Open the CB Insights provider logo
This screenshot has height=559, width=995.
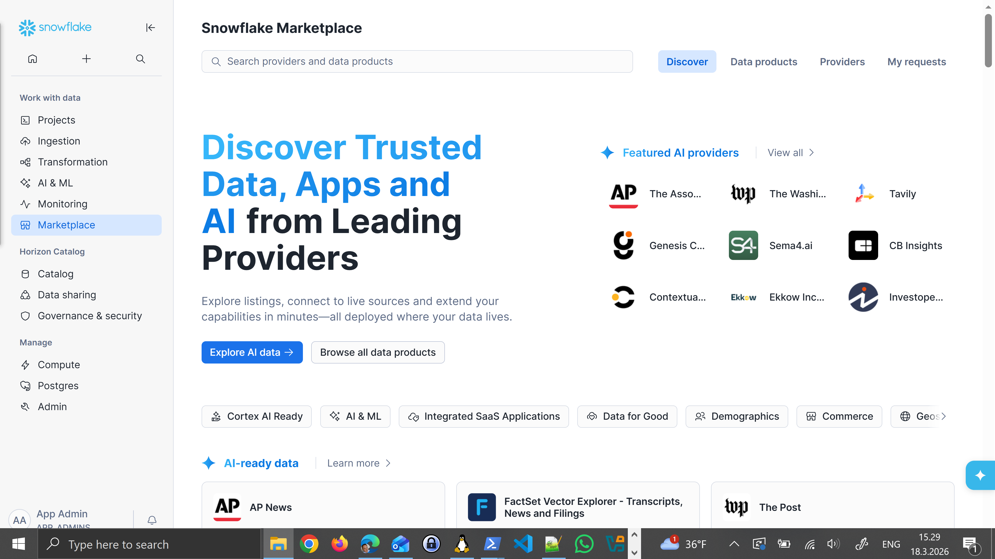click(x=863, y=245)
